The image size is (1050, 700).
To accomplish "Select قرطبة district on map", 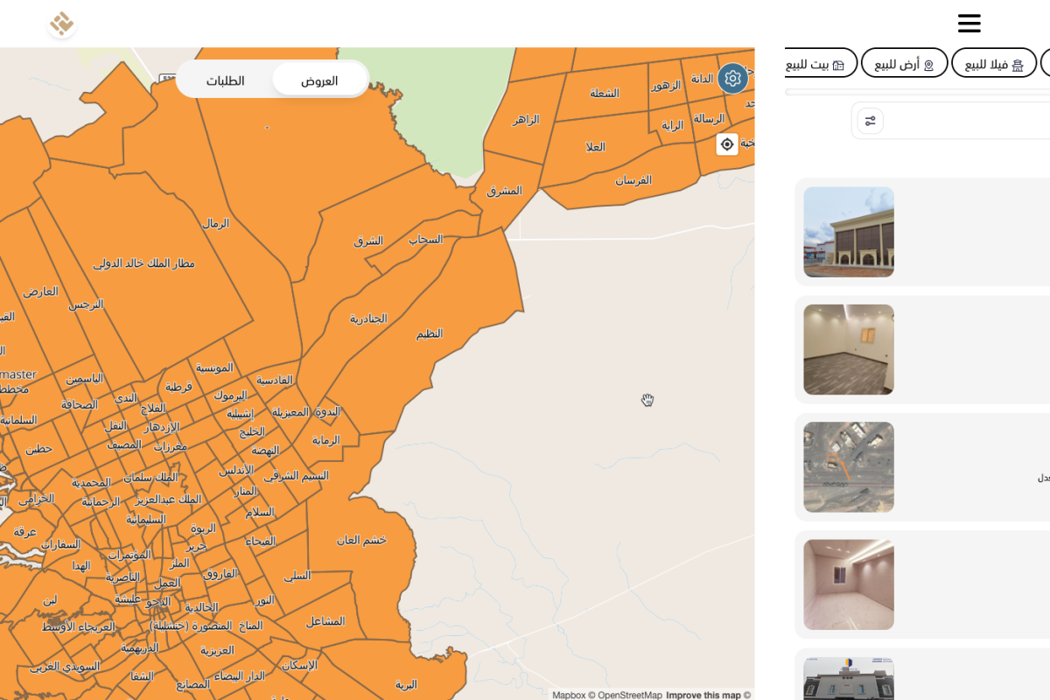I will click(x=178, y=387).
